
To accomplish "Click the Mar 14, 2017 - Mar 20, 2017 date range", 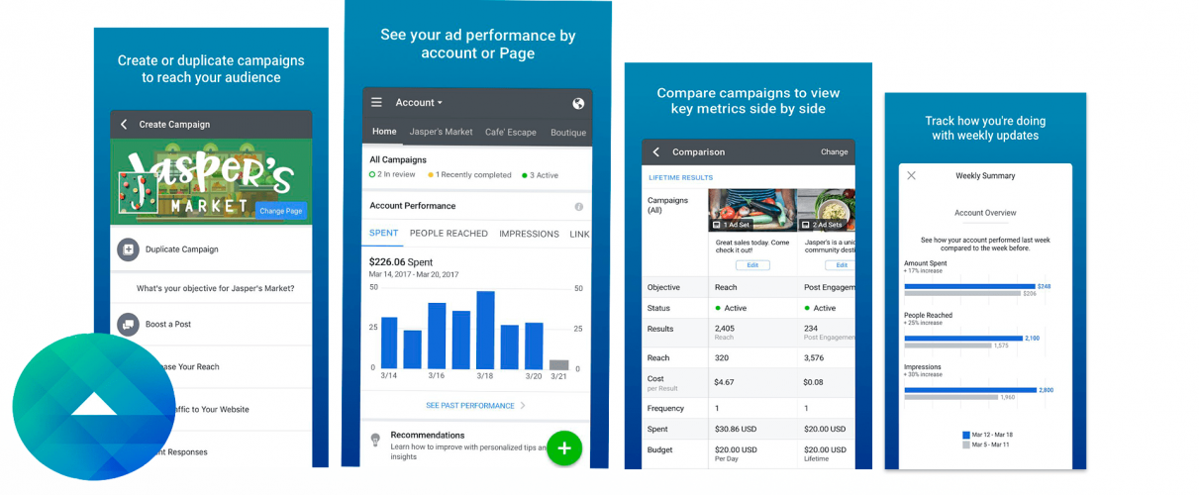I will 413,274.
